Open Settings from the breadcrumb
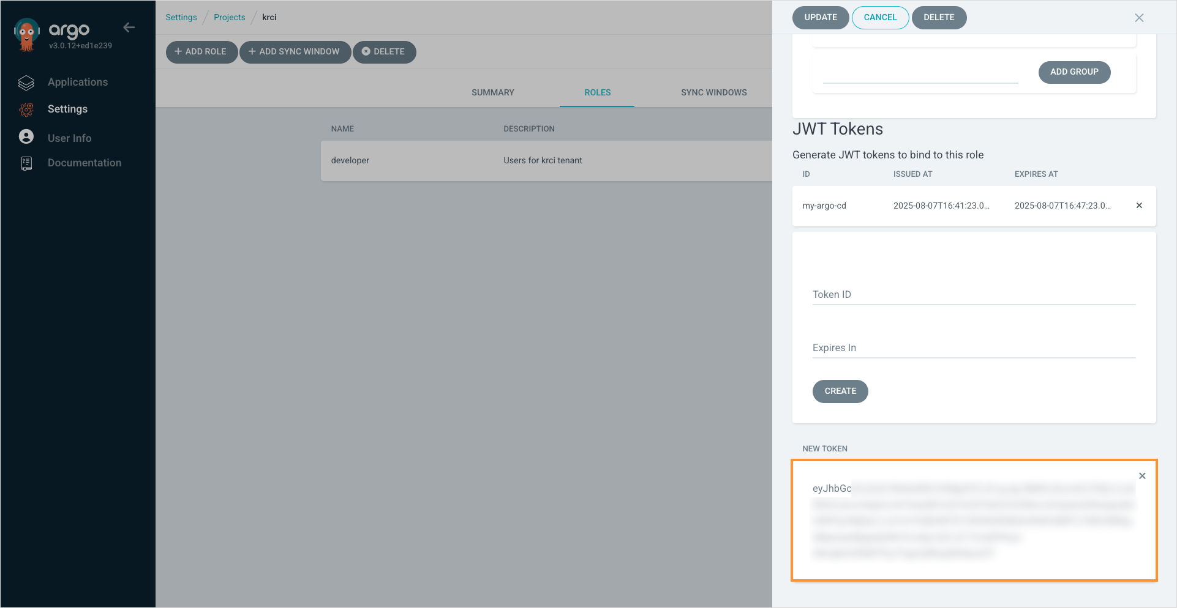The width and height of the screenshot is (1177, 608). [181, 17]
